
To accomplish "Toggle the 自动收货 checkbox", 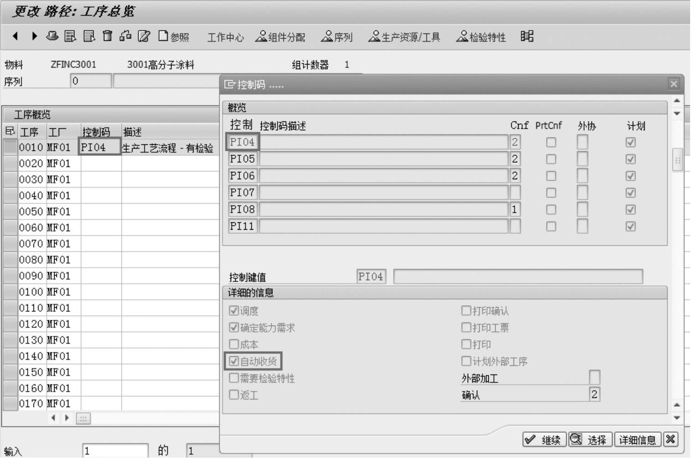I will pyautogui.click(x=234, y=361).
